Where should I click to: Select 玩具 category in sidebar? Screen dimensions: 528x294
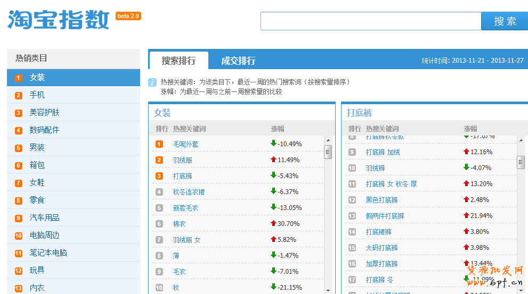point(74,271)
